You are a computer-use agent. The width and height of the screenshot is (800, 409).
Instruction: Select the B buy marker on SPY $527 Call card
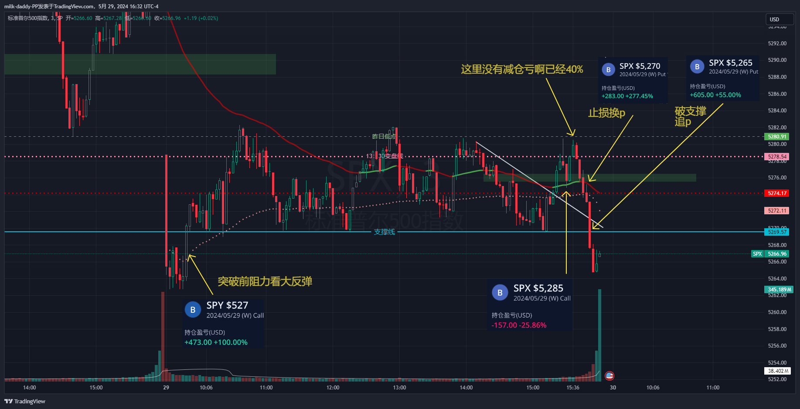tap(193, 310)
